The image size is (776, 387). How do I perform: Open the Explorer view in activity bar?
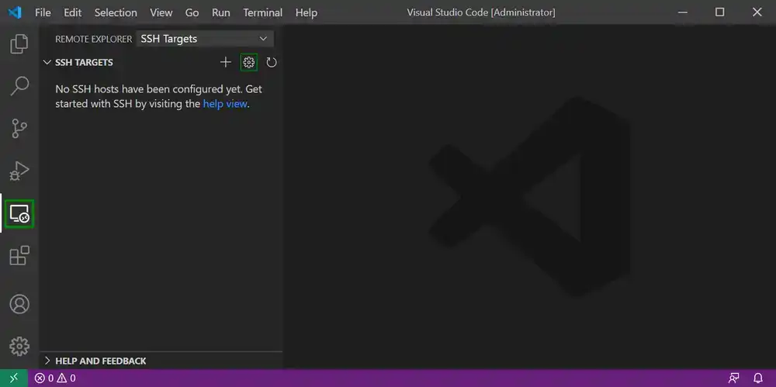point(19,44)
